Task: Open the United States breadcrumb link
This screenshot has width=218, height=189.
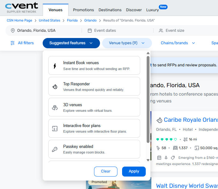Action: [x=50, y=21]
